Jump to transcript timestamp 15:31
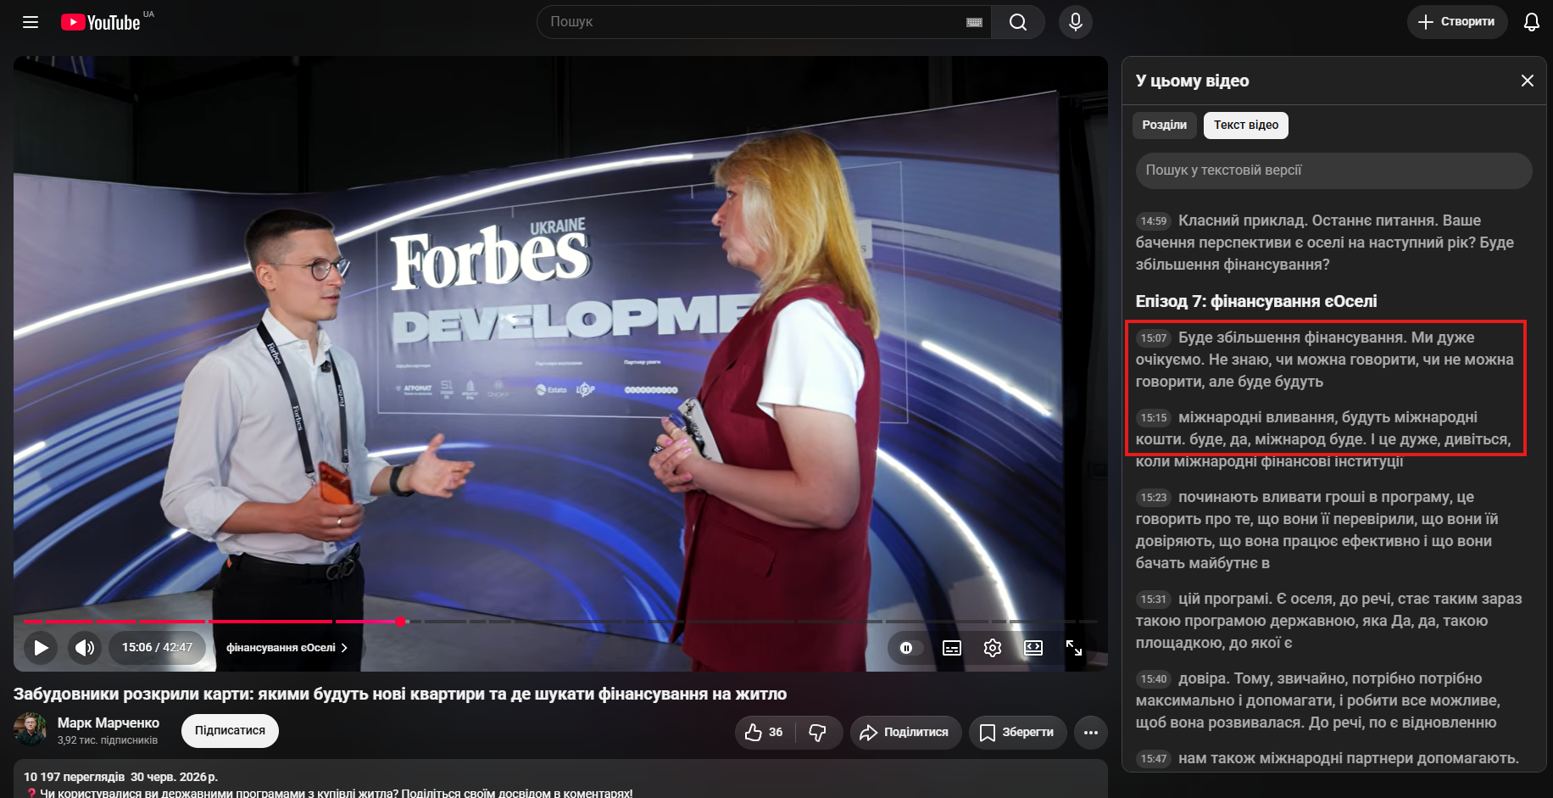The height and width of the screenshot is (798, 1553). click(x=1154, y=600)
